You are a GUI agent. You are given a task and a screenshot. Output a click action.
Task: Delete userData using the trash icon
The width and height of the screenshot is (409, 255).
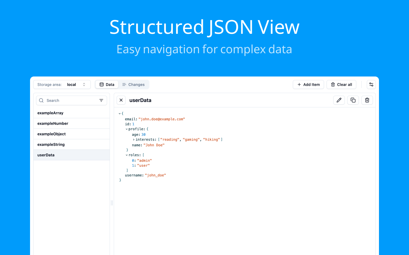[x=367, y=100]
